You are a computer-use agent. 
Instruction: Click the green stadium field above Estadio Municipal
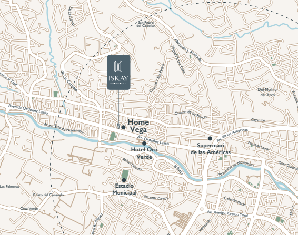tap(125, 174)
